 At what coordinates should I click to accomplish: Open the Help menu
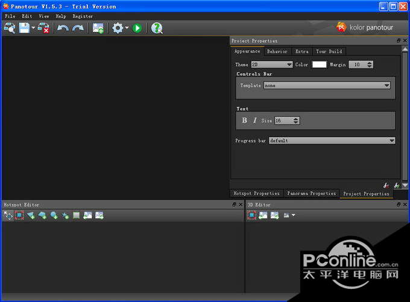click(x=61, y=16)
